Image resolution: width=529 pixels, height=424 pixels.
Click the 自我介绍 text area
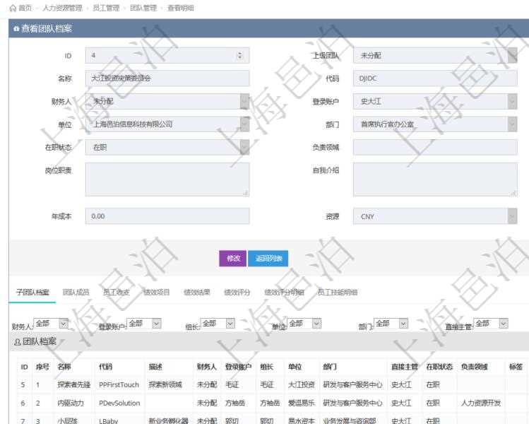click(435, 179)
